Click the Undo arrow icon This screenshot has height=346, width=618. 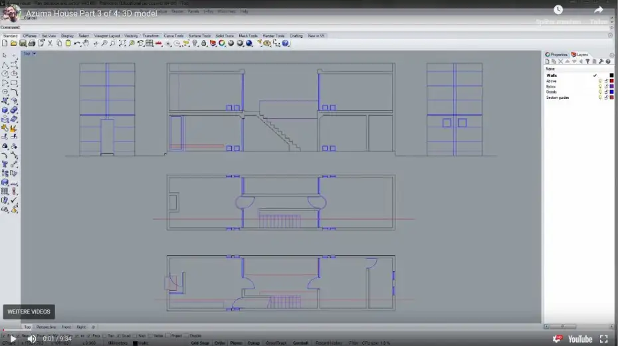[x=77, y=43]
